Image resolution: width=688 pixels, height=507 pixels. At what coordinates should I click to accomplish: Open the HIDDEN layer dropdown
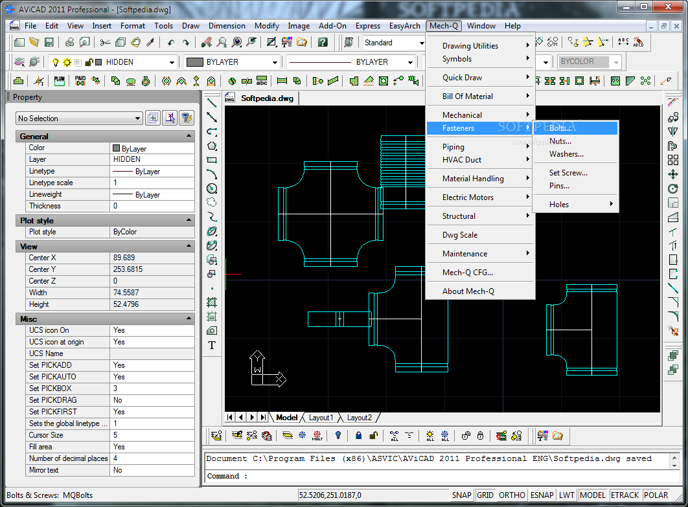pos(172,62)
